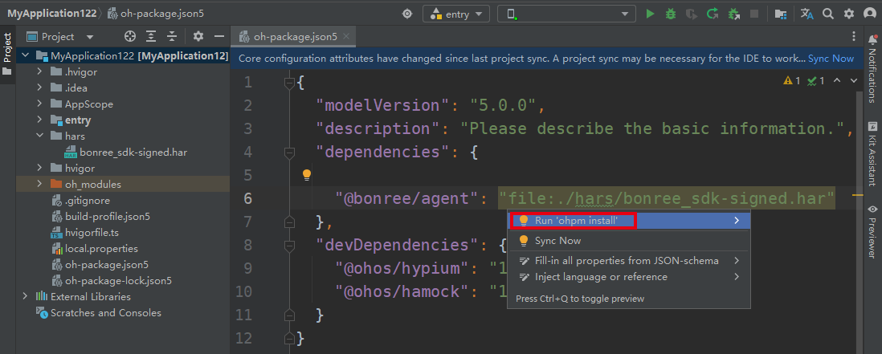Image resolution: width=882 pixels, height=354 pixels.
Task: Expand the oh_modules folder
Action: pyautogui.click(x=39, y=184)
